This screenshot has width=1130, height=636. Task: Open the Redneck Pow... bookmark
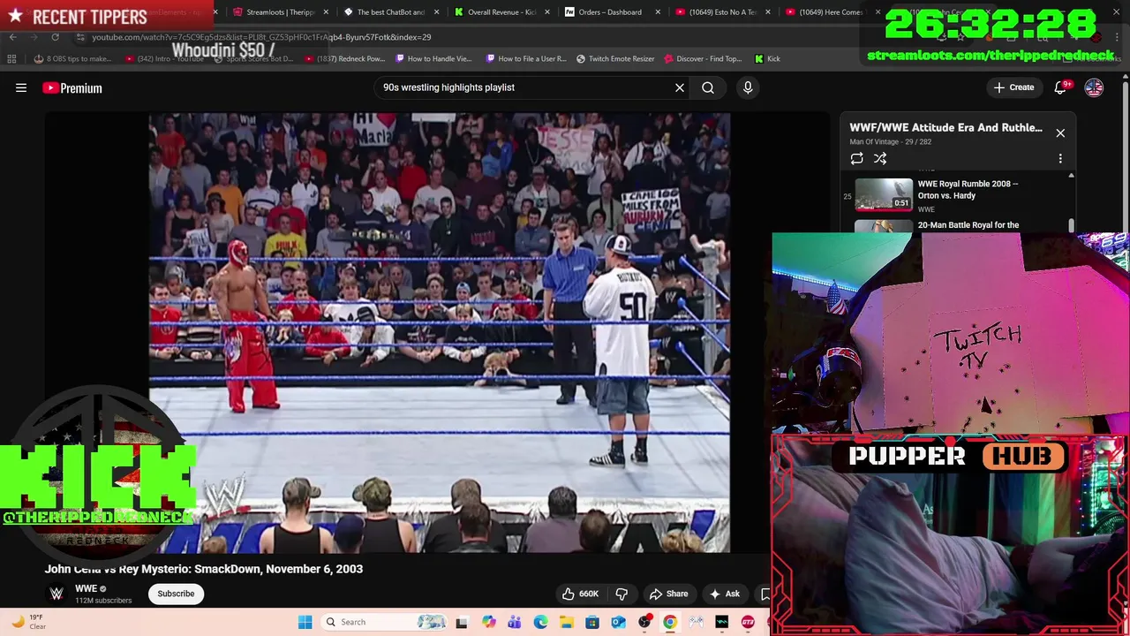pos(345,59)
